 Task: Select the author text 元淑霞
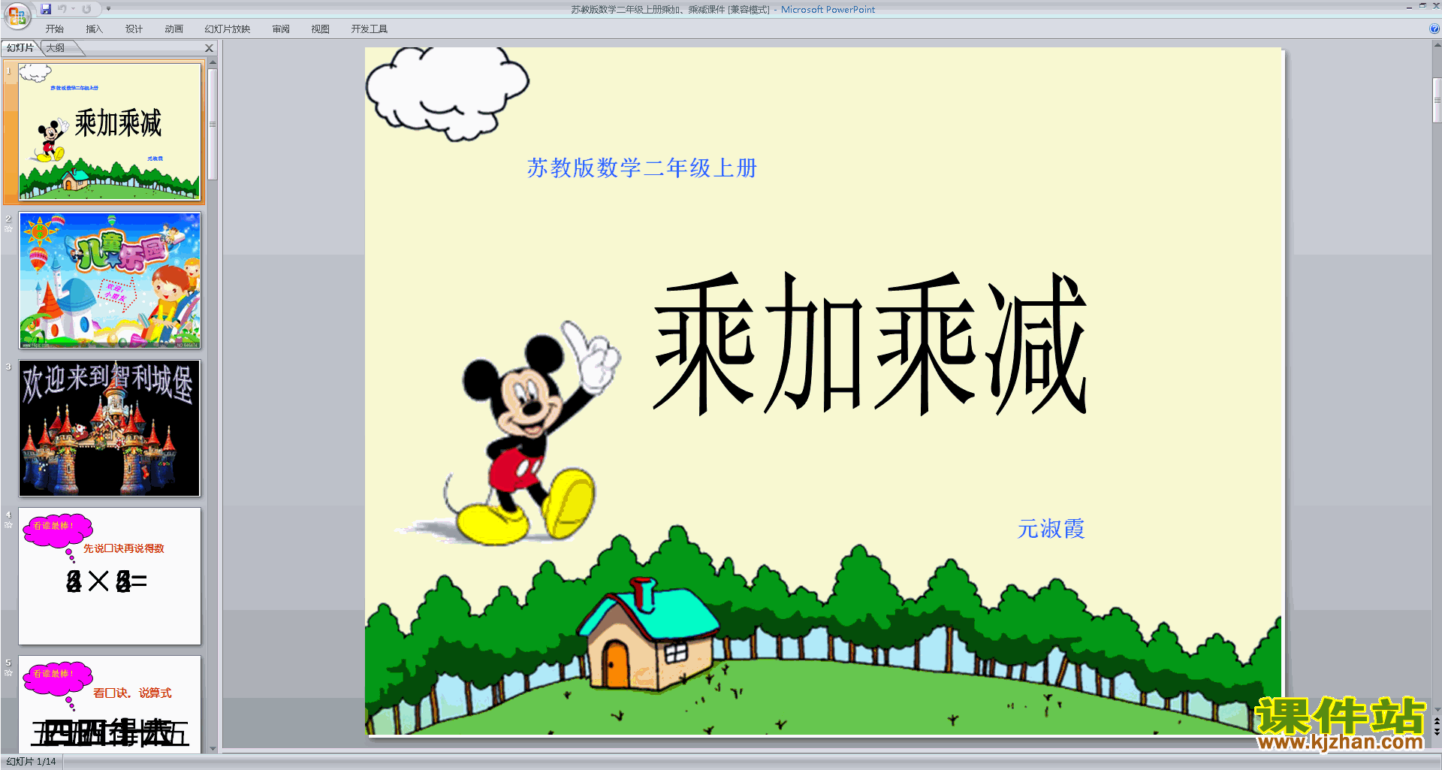(1051, 529)
